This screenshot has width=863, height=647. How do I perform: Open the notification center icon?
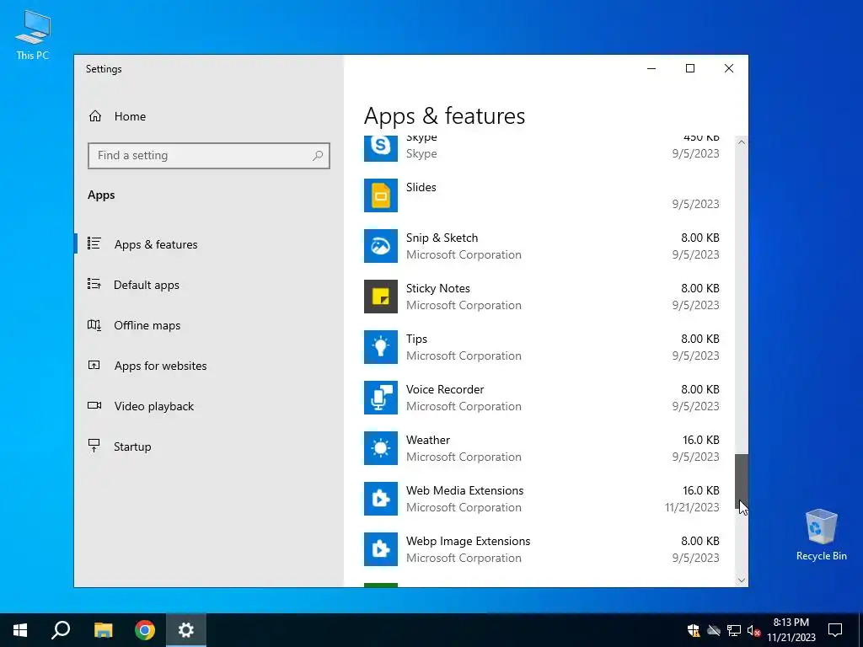[835, 630]
